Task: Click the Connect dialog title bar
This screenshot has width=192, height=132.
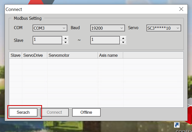Action: [x=89, y=9]
